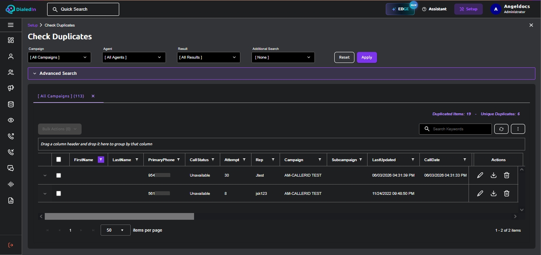Expand the Jtest row details

45,175
